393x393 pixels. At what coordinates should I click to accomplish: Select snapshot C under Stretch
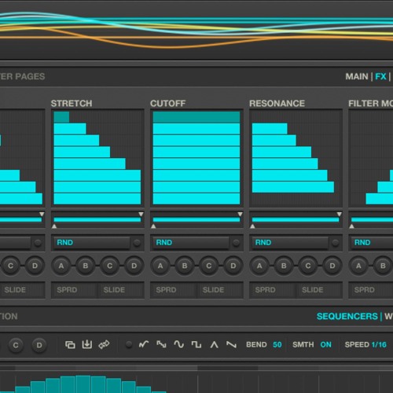coord(110,266)
